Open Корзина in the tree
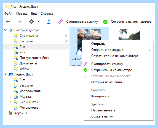The height and width of the screenshot is (128, 158). pos(21,113)
